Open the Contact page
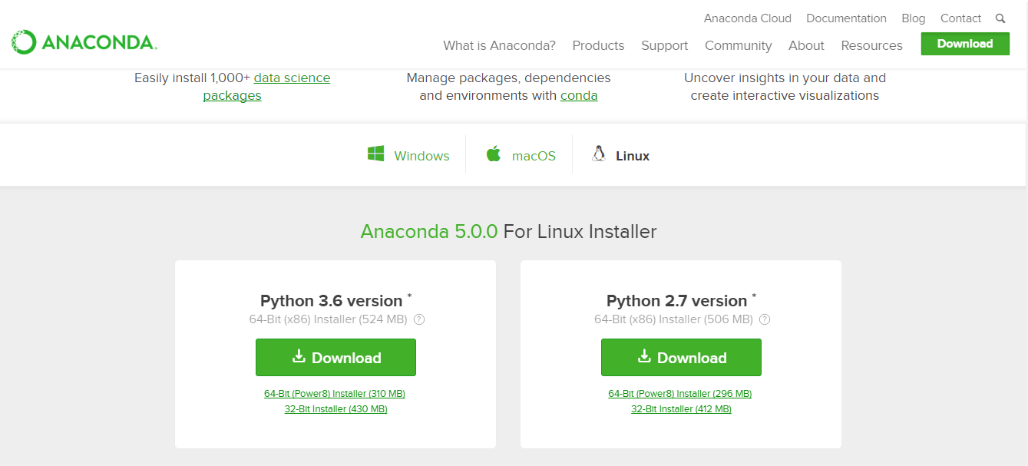This screenshot has height=466, width=1028. click(x=960, y=18)
